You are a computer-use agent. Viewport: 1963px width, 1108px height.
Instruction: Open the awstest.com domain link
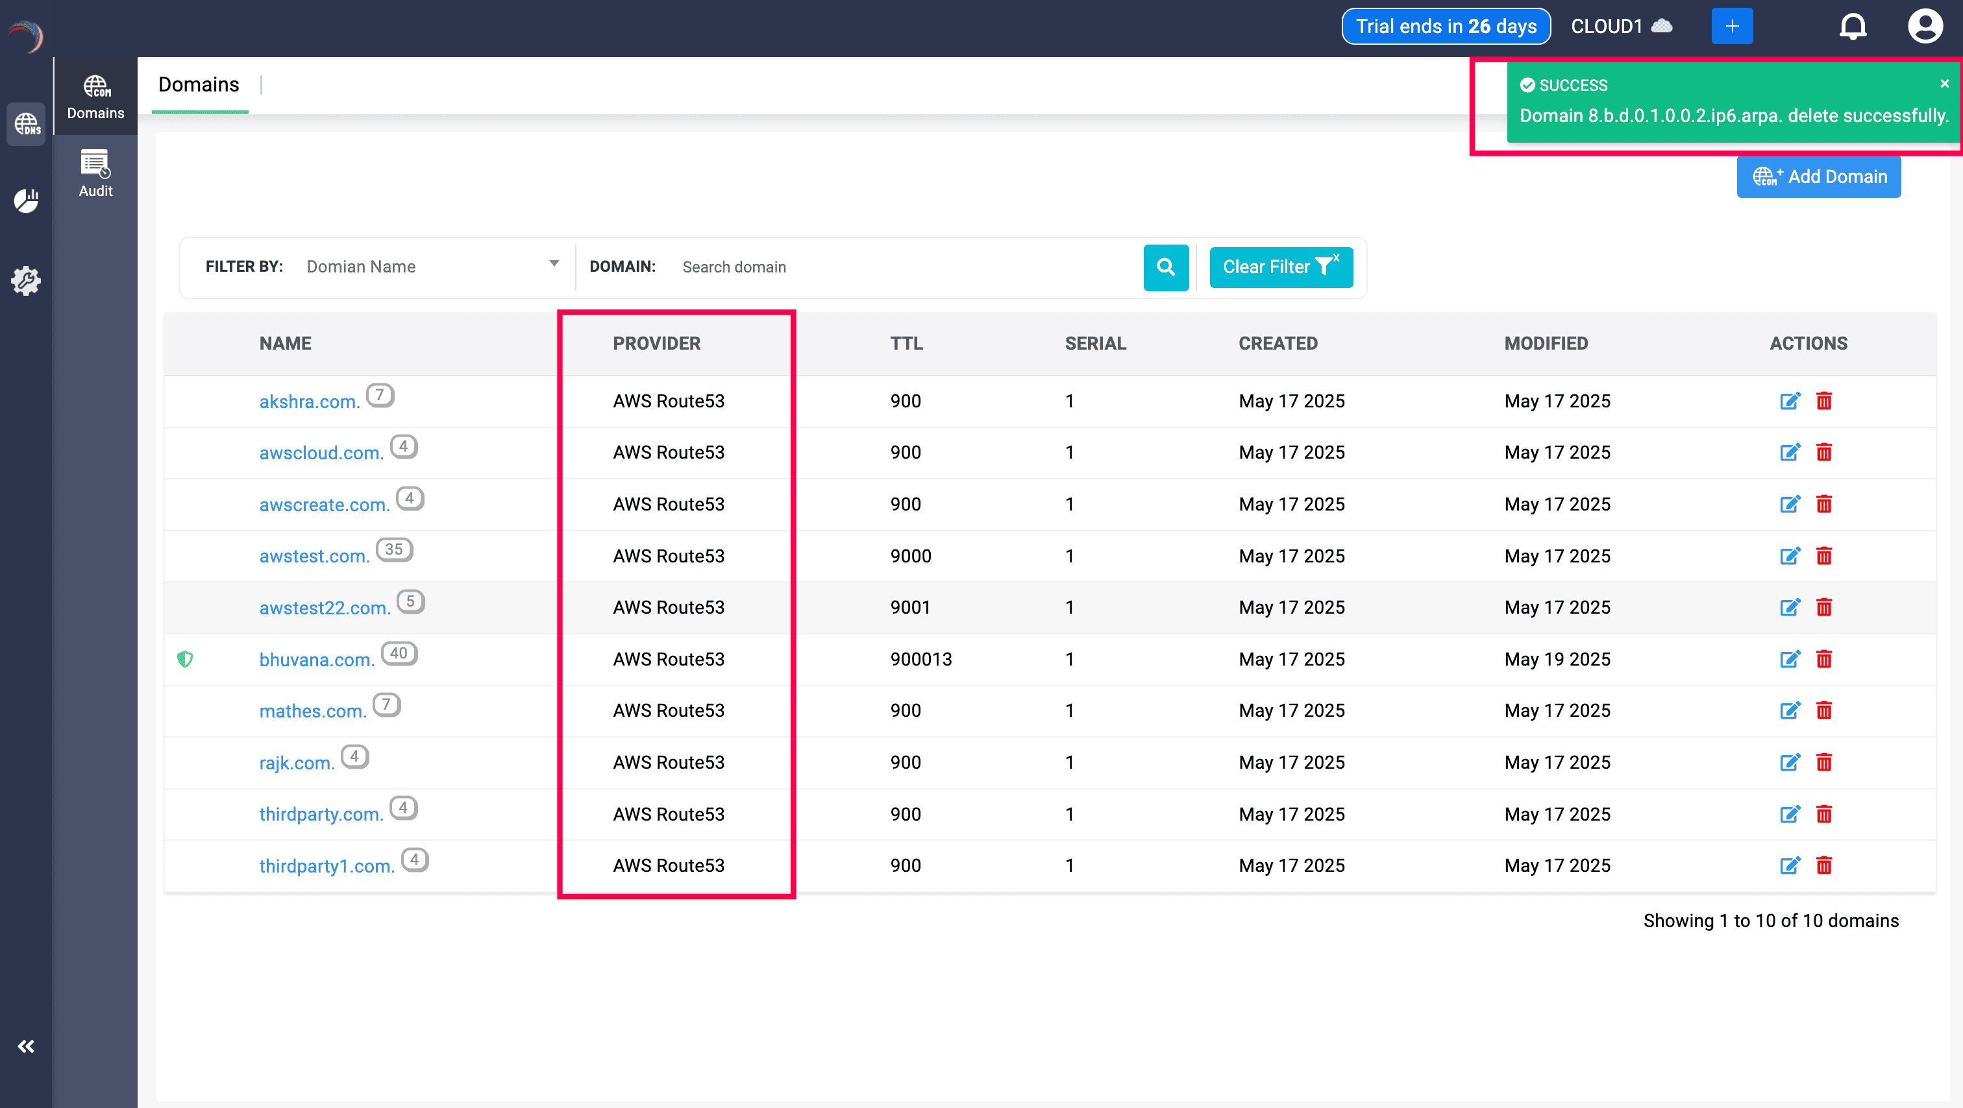pos(313,556)
